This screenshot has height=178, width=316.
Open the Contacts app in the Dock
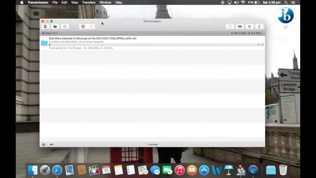pos(81,170)
